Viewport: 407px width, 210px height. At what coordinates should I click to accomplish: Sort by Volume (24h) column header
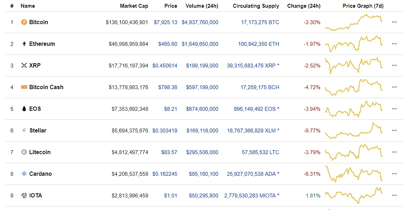tap(202, 6)
